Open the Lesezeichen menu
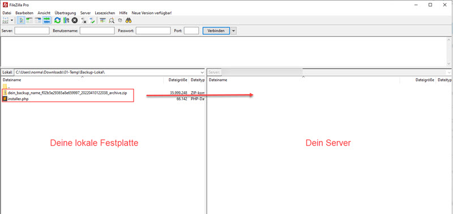The height and width of the screenshot is (214, 453). (x=105, y=13)
